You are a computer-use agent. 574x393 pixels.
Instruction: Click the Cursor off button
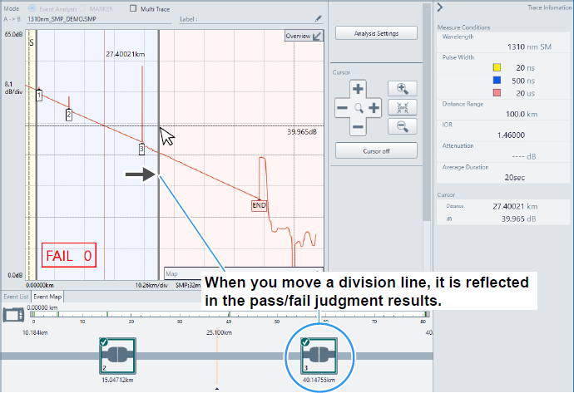click(x=376, y=150)
